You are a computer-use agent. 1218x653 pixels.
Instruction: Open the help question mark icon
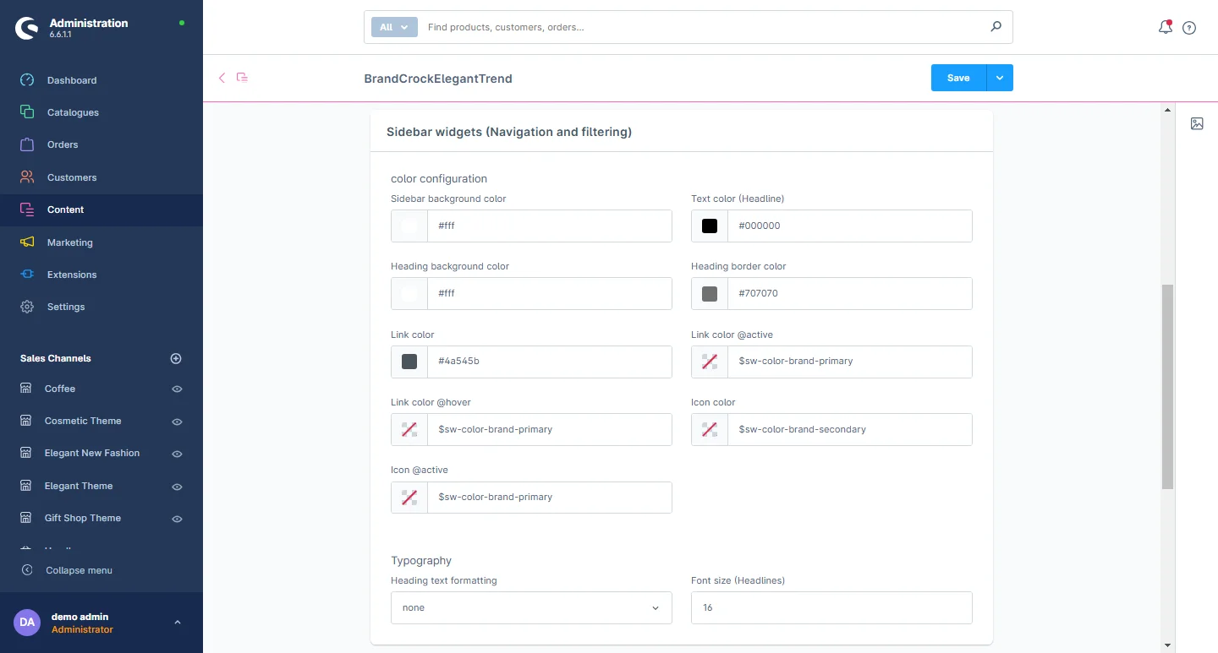(1189, 28)
